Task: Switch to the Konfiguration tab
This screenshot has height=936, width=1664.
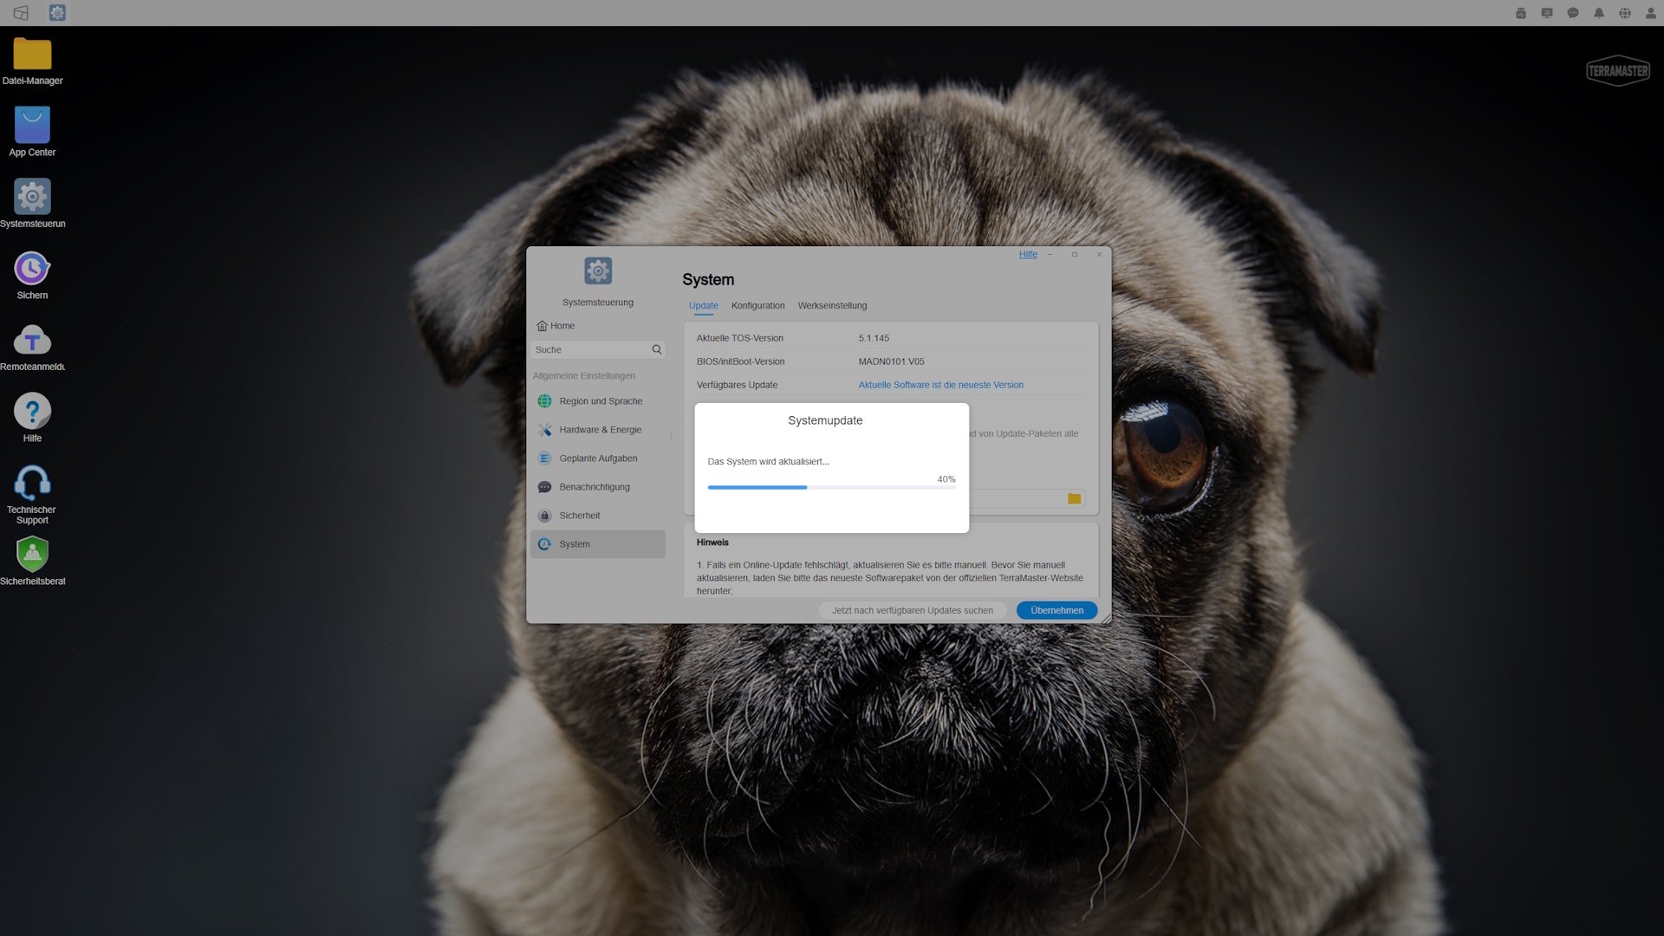Action: (757, 306)
